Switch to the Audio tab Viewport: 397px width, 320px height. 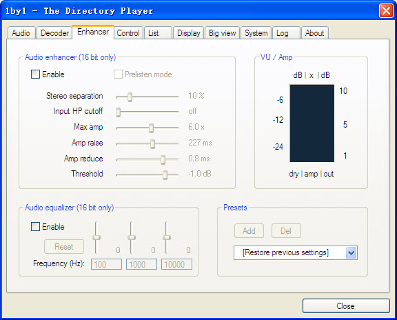coord(21,33)
